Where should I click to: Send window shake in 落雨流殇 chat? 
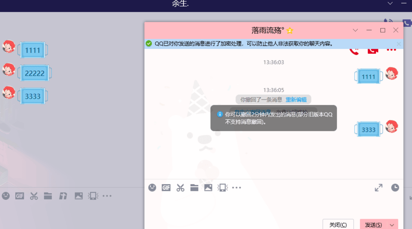222,188
